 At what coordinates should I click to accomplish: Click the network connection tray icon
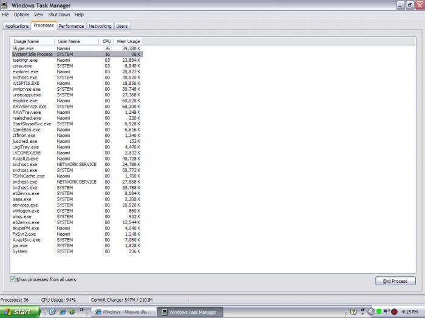click(x=386, y=312)
